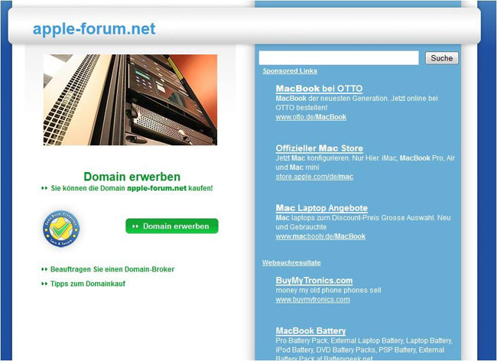Click 'MacBook der neuesten Generation' description text
Viewport: 497px width, 361px height.
coord(356,103)
